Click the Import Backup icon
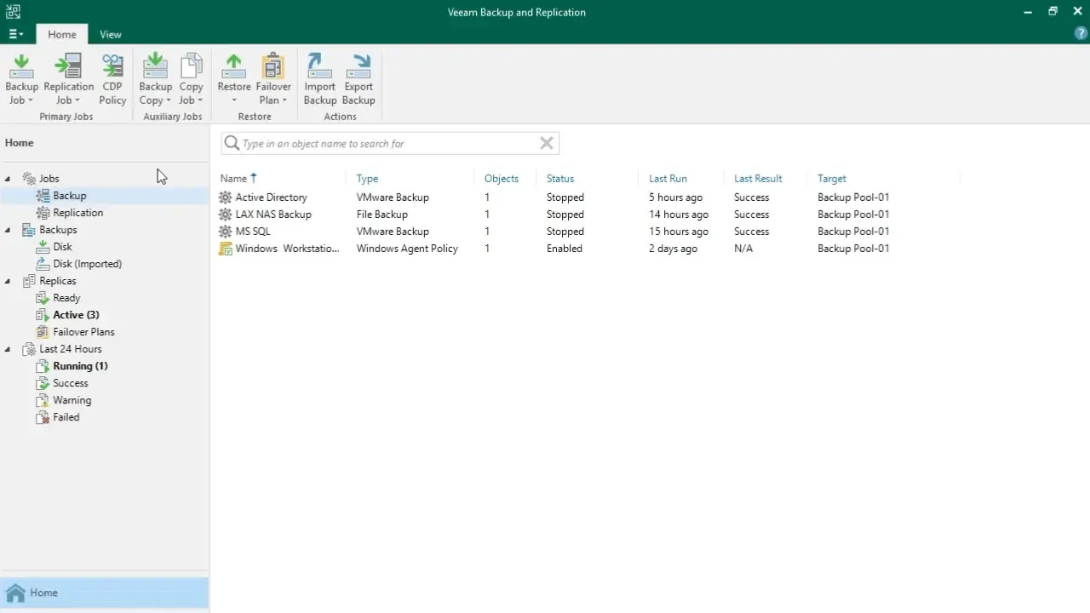This screenshot has width=1090, height=613. click(319, 78)
